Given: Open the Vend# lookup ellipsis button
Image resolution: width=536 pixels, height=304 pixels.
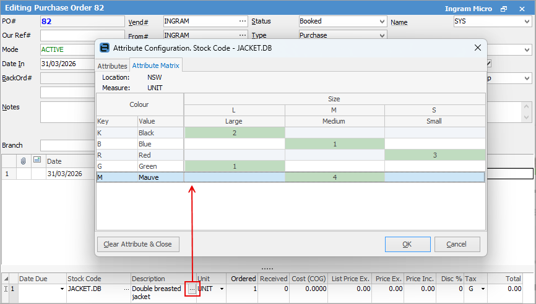Looking at the screenshot, I should (243, 21).
